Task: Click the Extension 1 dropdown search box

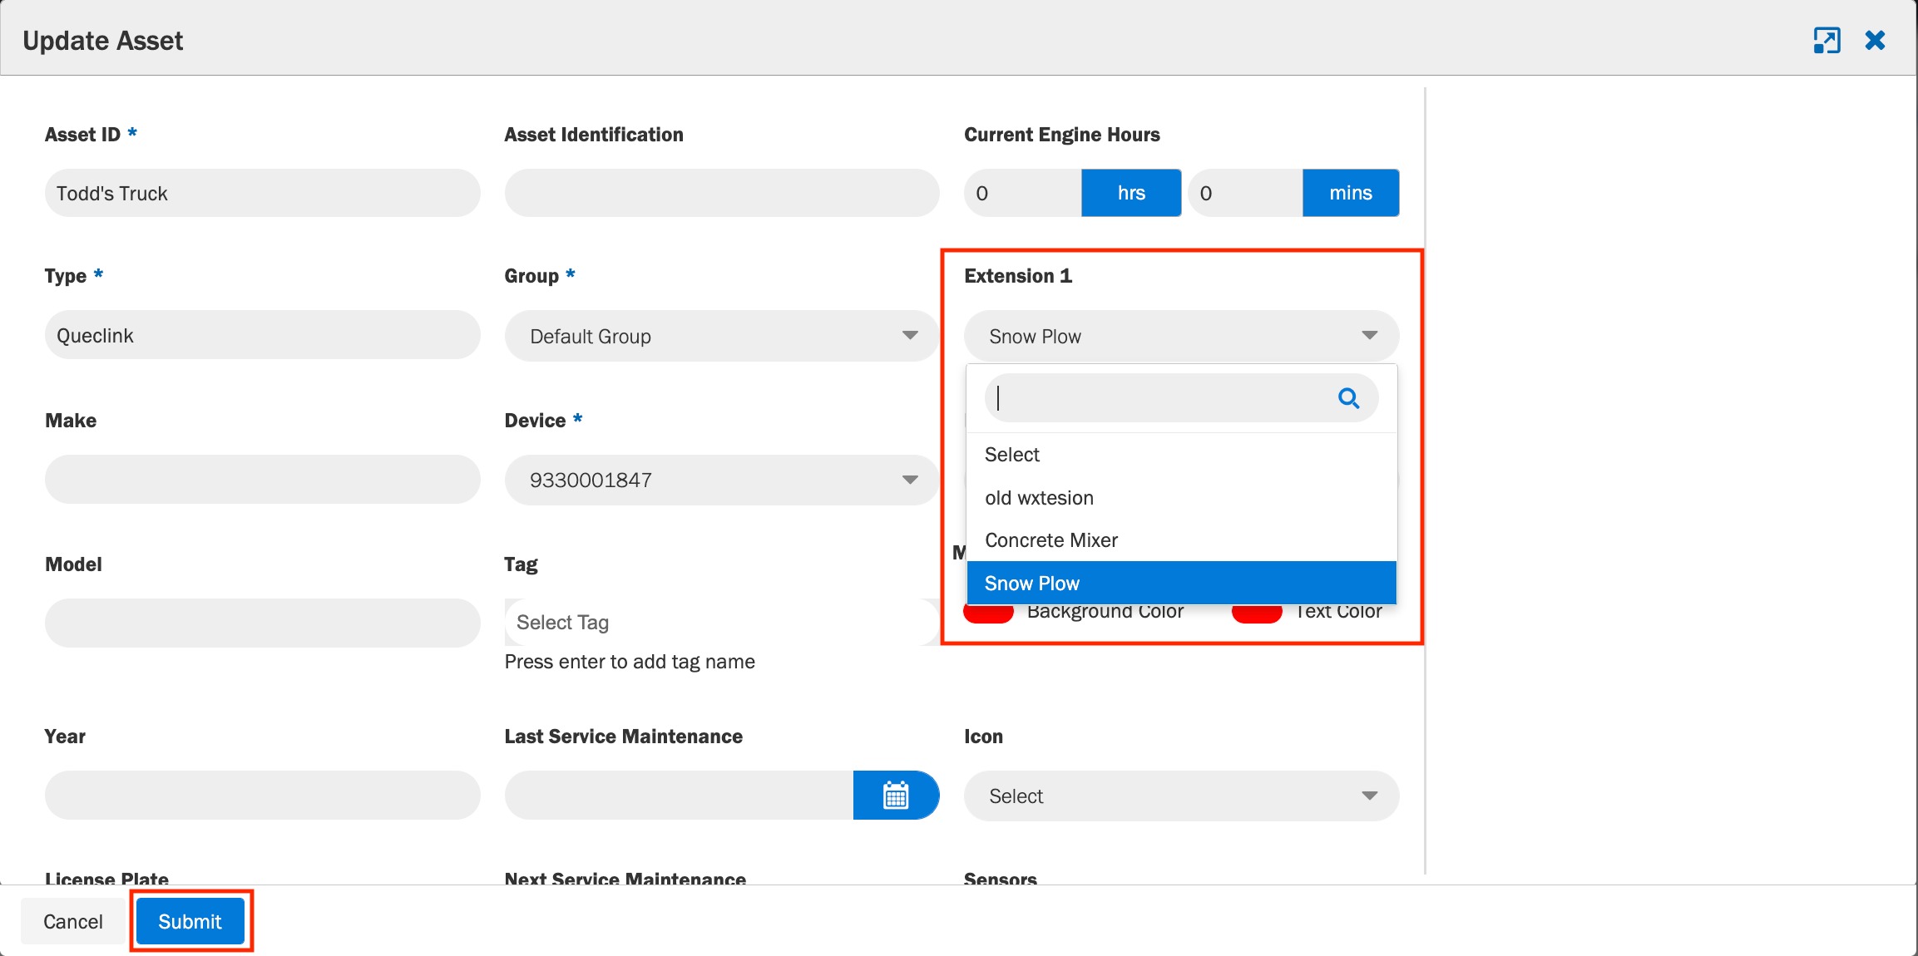Action: pos(1181,398)
